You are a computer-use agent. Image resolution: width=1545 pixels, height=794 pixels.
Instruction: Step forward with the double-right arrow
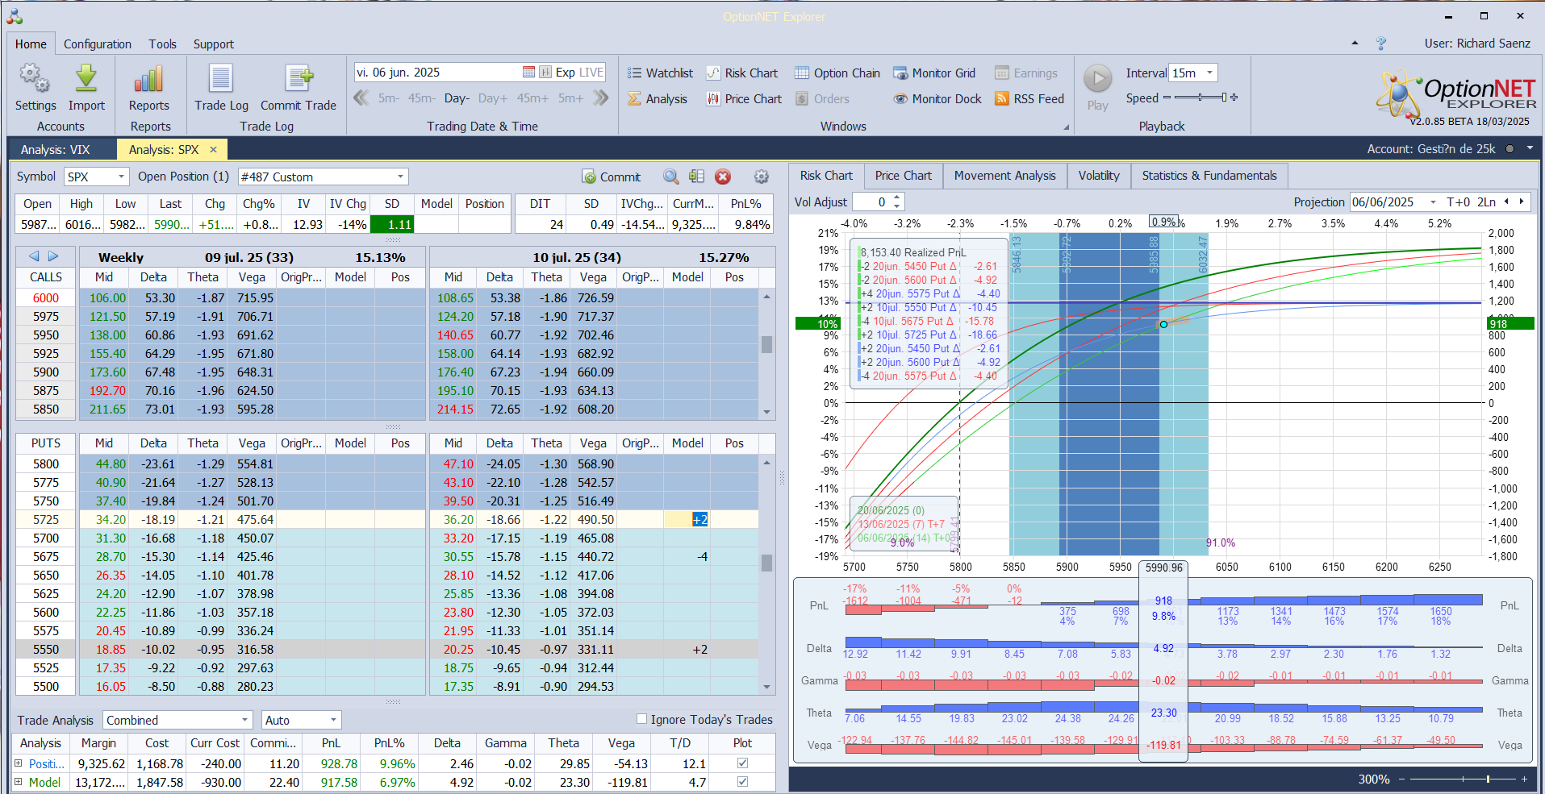point(600,98)
